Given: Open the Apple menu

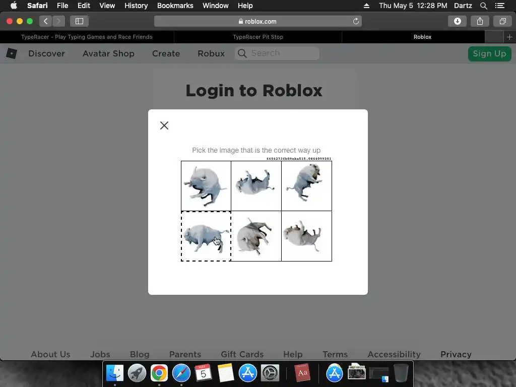Looking at the screenshot, I should [14, 6].
